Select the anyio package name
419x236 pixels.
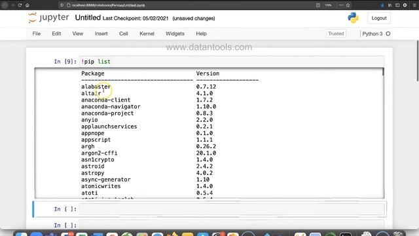coord(90,120)
